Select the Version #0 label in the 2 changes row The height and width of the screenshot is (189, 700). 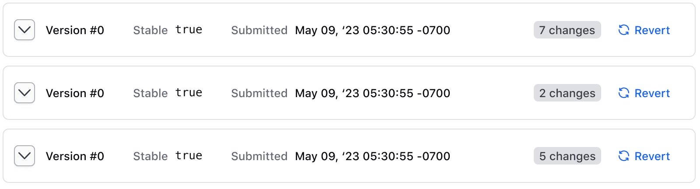click(75, 93)
